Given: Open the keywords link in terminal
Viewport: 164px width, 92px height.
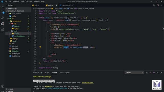Looking at the screenshot, I should pyautogui.click(x=48, y=86).
